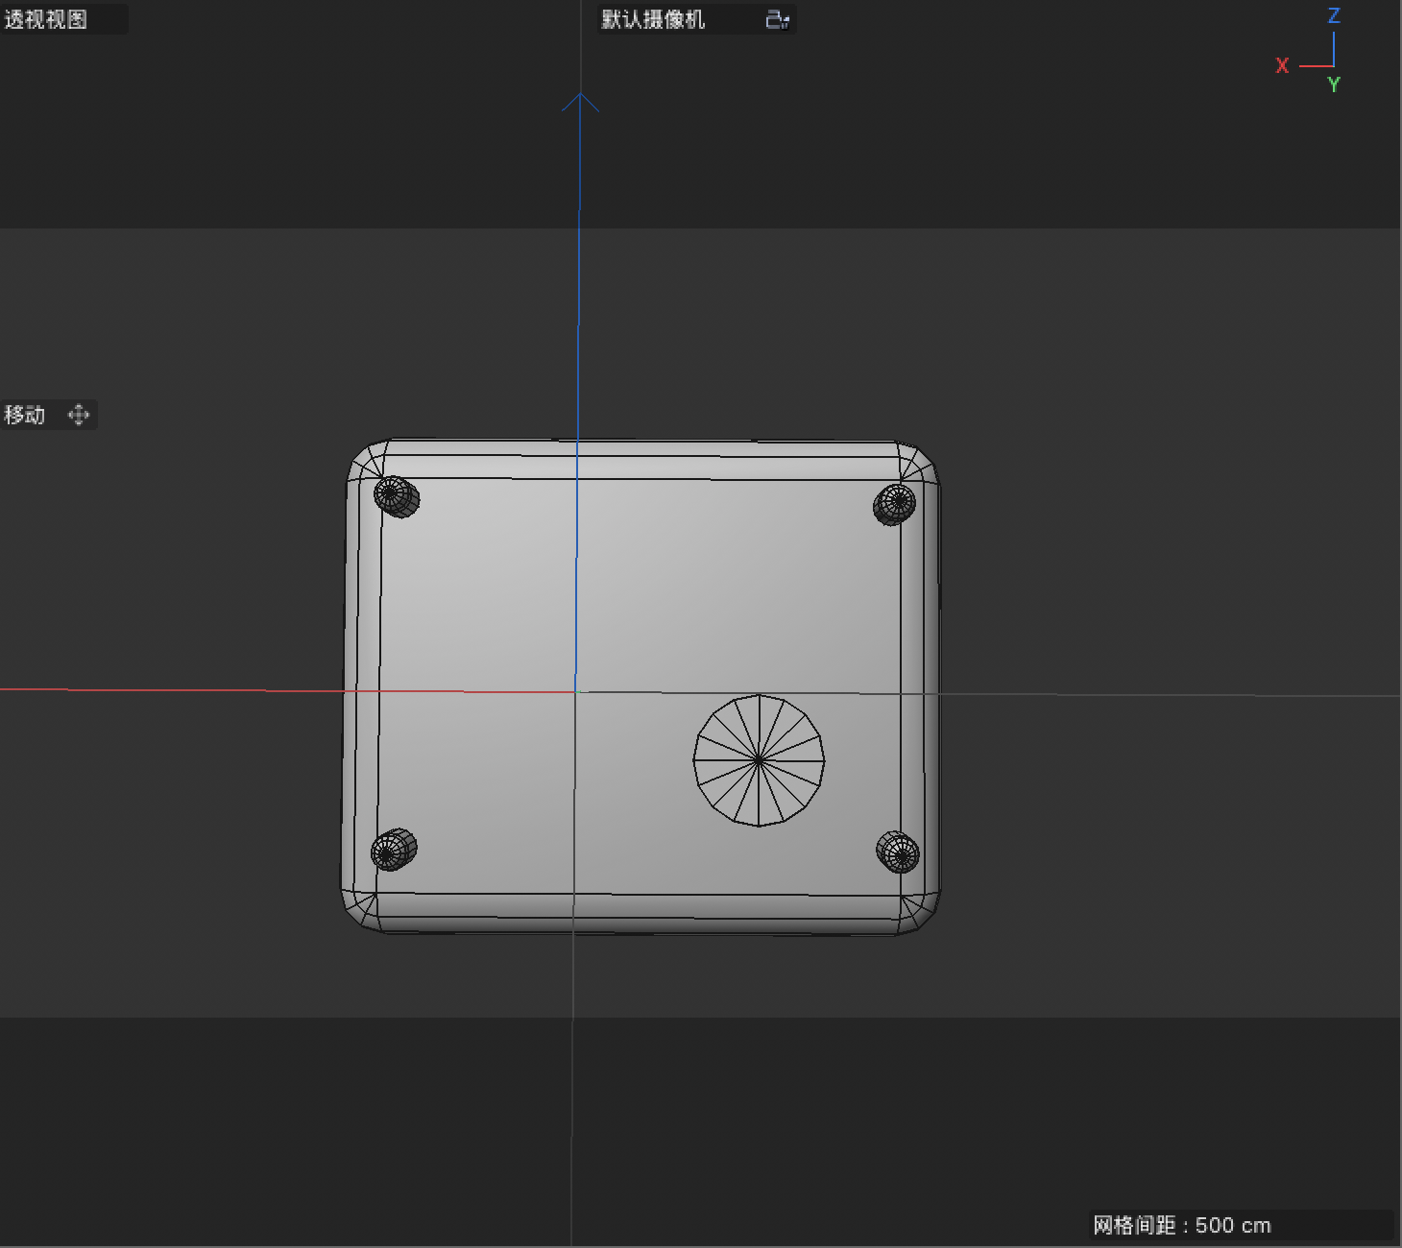
Task: Open the 默认摄像机 camera selector
Action: point(653,19)
